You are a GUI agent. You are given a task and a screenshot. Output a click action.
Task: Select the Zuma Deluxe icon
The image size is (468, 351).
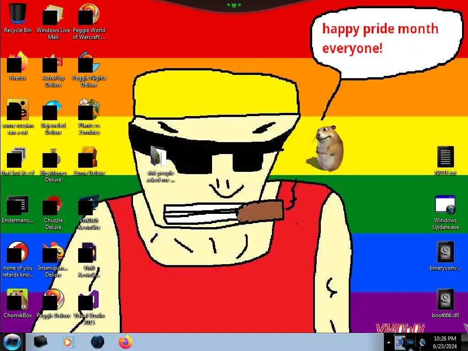(x=89, y=161)
